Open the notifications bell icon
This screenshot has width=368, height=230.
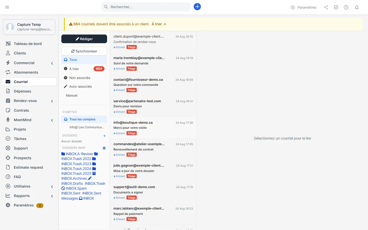357,7
